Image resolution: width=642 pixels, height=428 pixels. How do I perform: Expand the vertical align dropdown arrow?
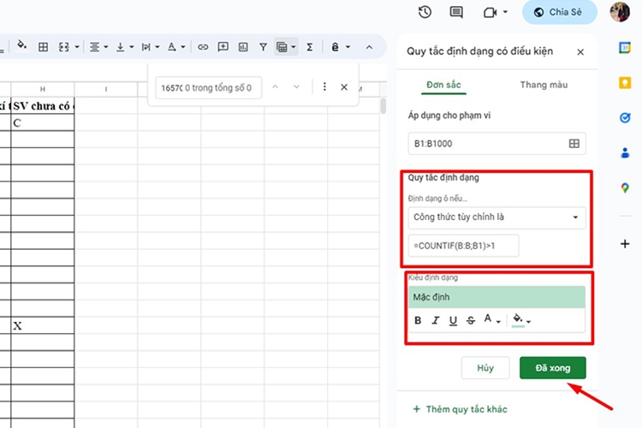[132, 47]
